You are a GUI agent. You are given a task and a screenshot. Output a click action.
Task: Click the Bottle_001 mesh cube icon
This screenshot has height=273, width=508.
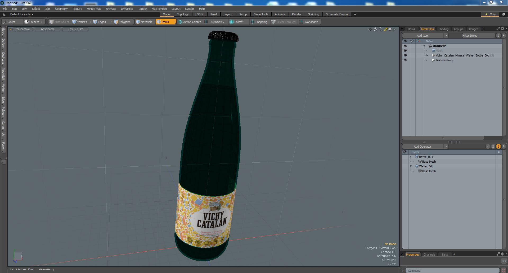(417, 157)
